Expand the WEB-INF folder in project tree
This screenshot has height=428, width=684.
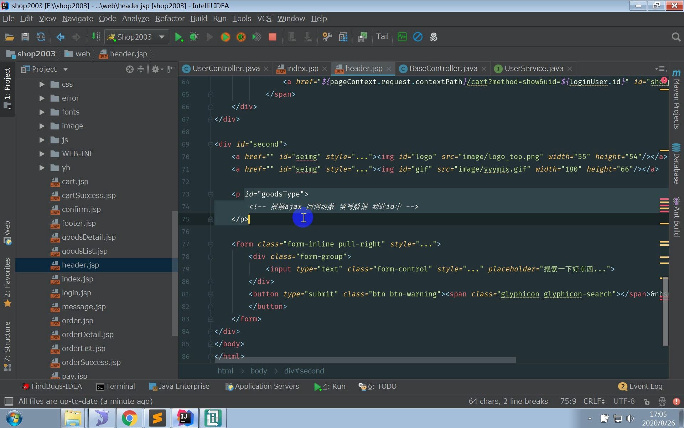tap(42, 154)
